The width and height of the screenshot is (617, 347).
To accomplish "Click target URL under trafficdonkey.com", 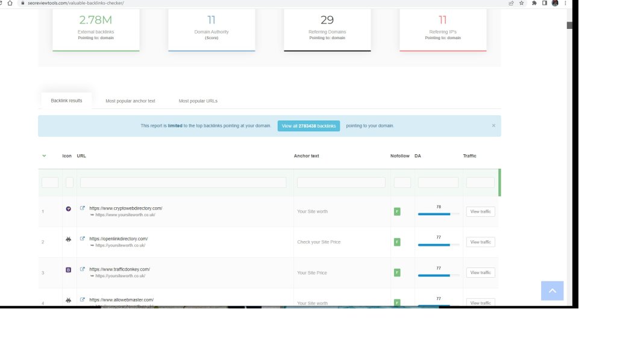I will (120, 276).
